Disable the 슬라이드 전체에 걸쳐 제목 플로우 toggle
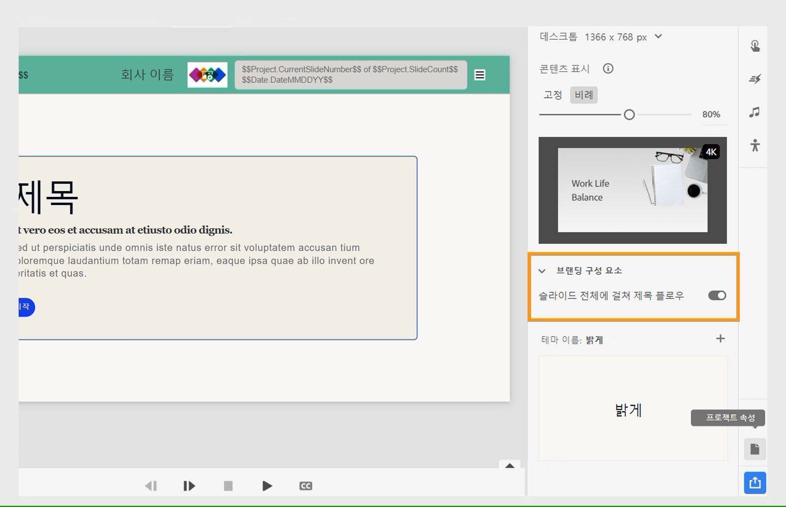786x507 pixels. [x=717, y=295]
